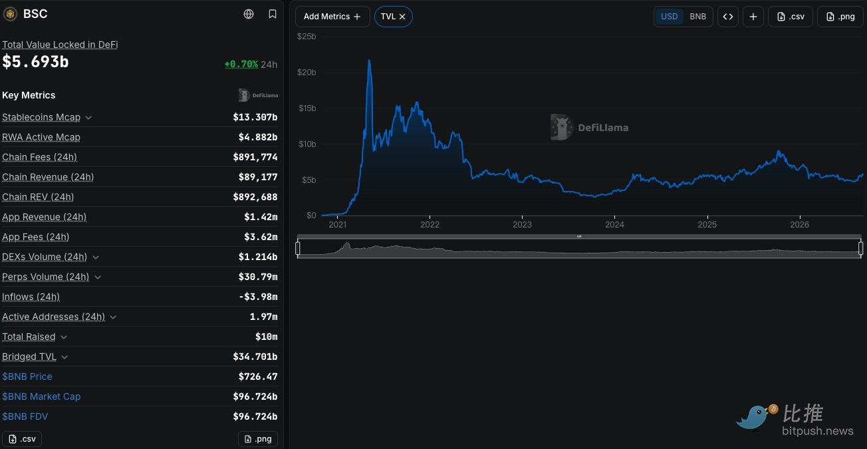Expand the DEXs Volume (24h) row
The width and height of the screenshot is (867, 449).
coord(96,257)
